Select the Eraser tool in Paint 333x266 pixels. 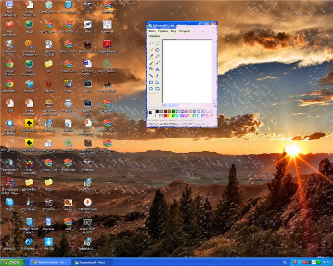click(151, 50)
